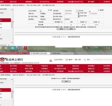This screenshot has width=112, height=106.
Task: Open the media player icon on the taskbar
Action: point(6,48)
